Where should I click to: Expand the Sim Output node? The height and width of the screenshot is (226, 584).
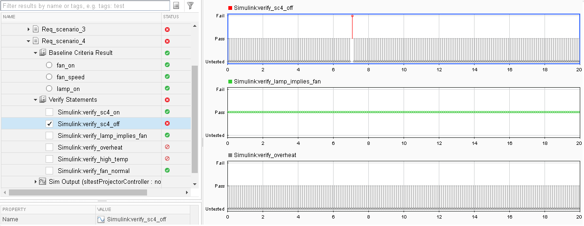point(36,182)
